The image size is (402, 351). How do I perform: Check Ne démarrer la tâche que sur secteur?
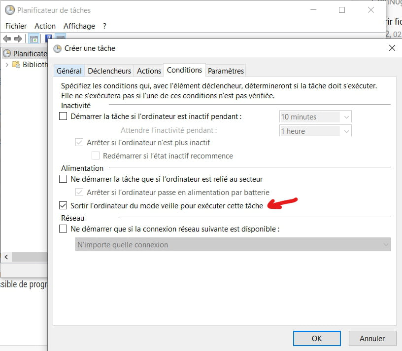(63, 179)
